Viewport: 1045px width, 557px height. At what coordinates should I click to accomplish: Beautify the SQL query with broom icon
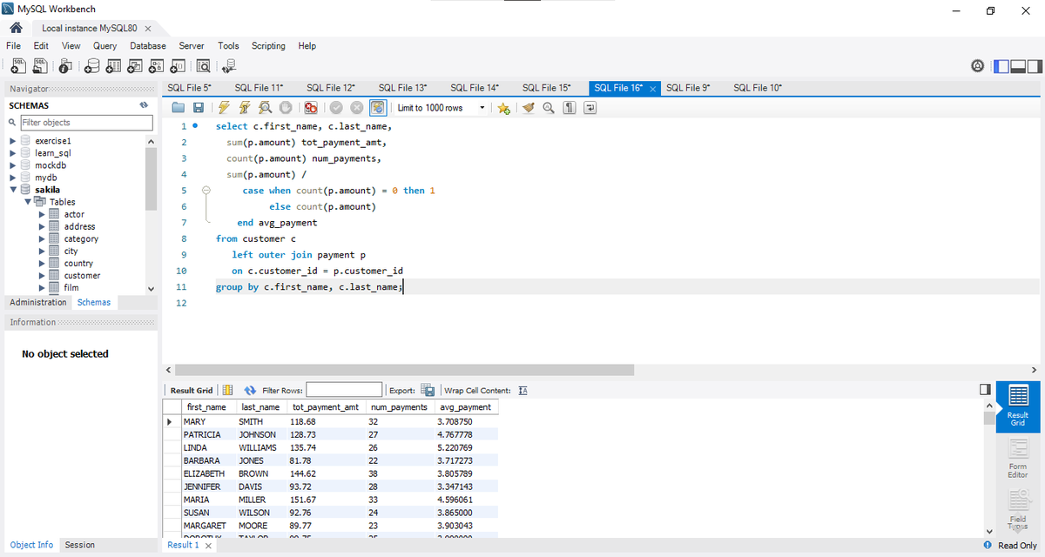point(529,108)
